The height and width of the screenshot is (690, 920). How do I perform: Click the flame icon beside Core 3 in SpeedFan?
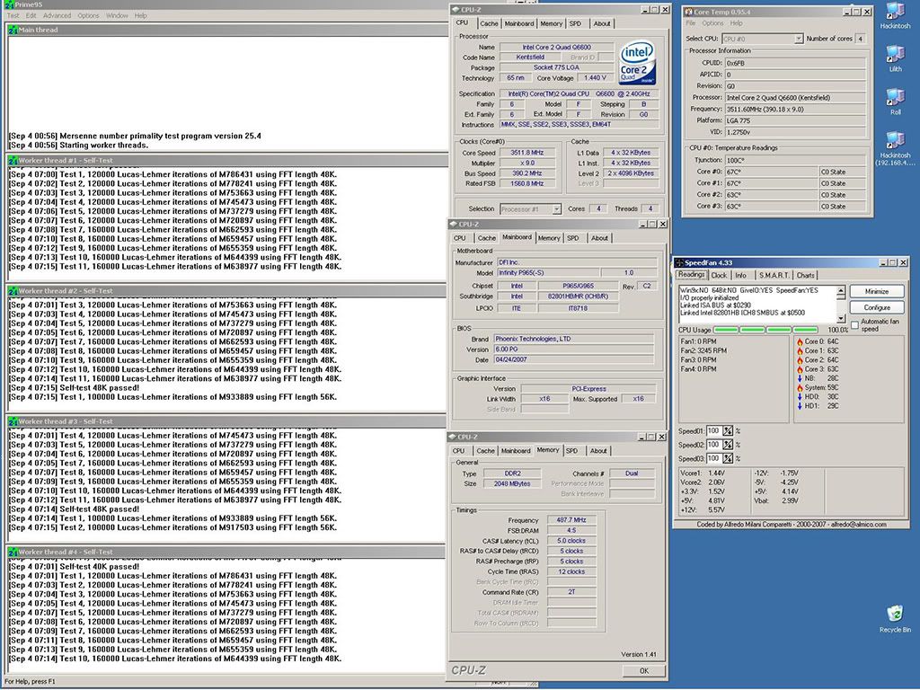click(800, 369)
